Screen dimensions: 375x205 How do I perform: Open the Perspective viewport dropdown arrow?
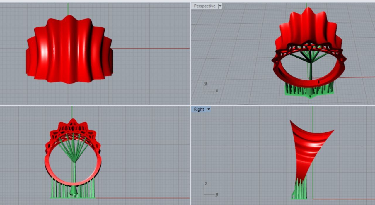coord(220,6)
